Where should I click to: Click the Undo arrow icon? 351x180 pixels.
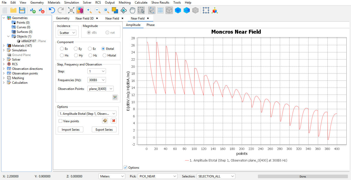tap(52, 10)
